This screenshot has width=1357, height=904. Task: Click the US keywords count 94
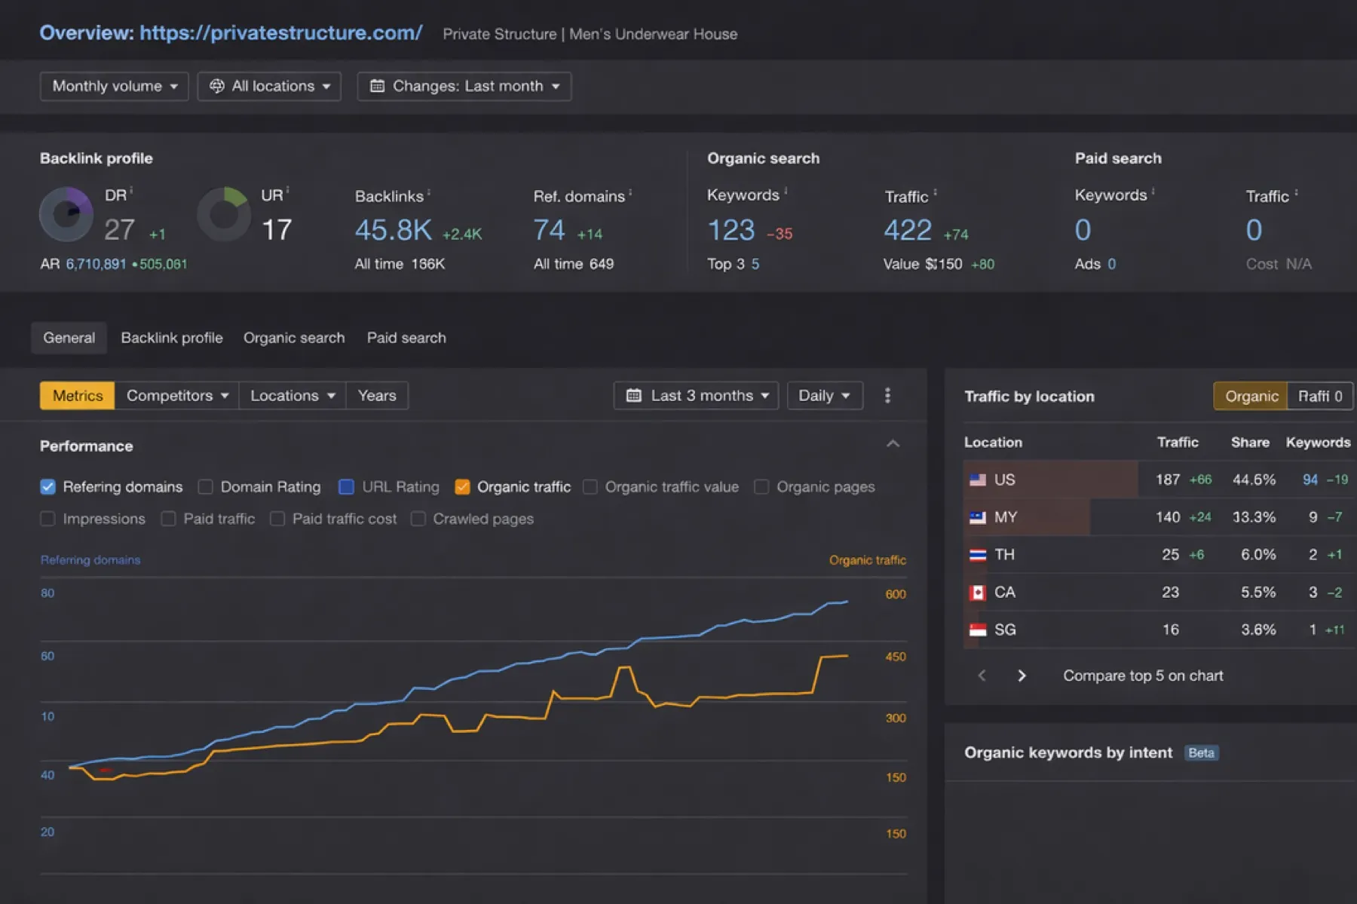click(x=1310, y=480)
